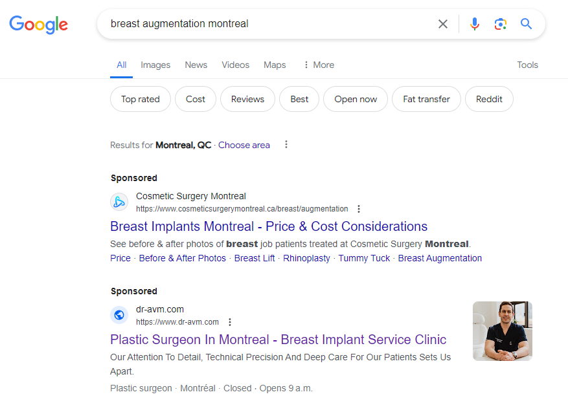
Task: Enable the Open now filter
Action: coord(355,99)
